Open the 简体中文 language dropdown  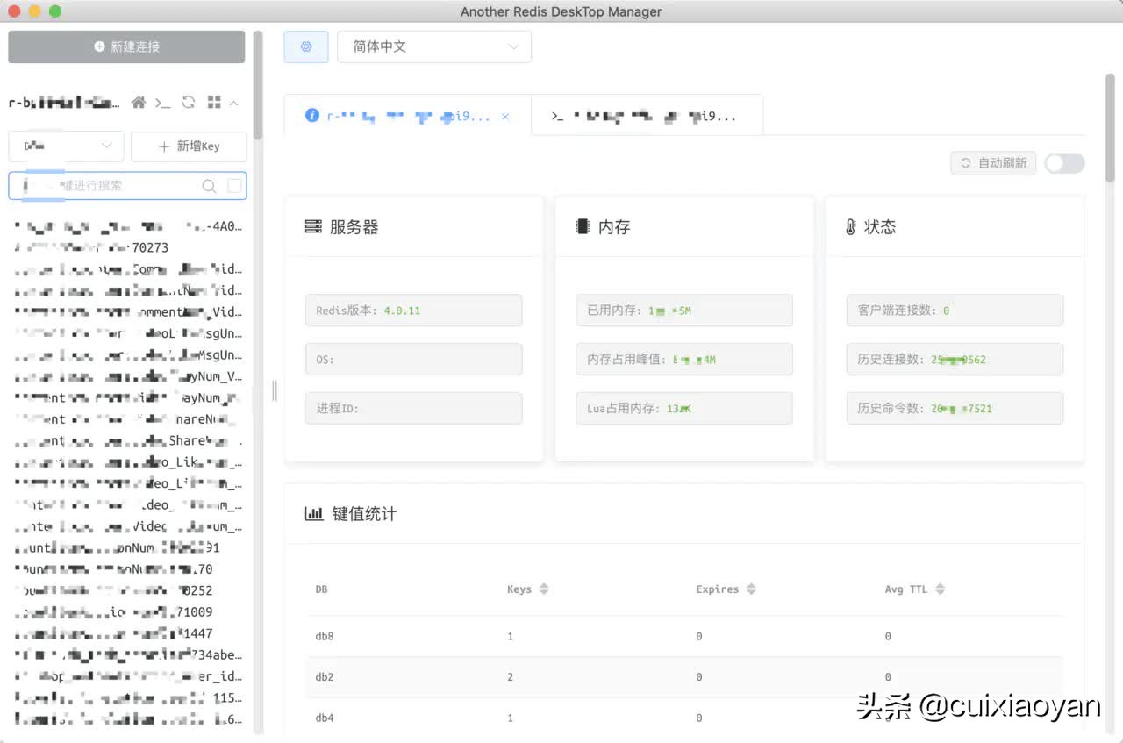click(434, 46)
